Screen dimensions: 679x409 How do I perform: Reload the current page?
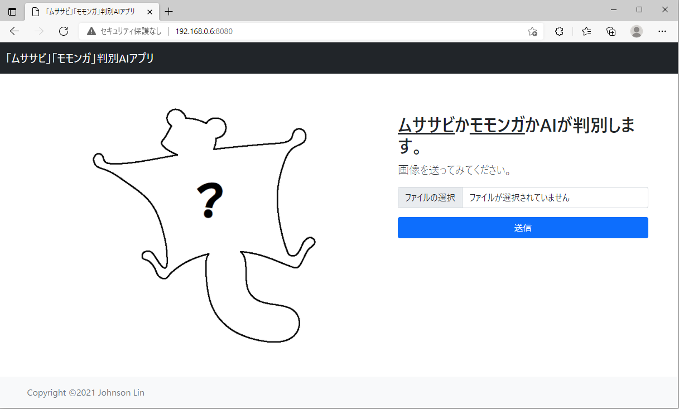click(63, 31)
